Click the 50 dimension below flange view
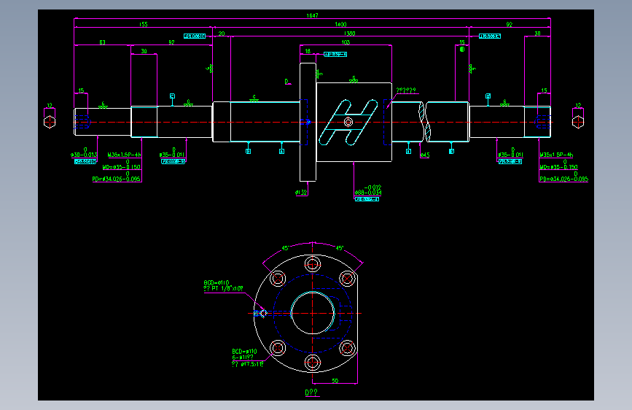The image size is (632, 410). (x=335, y=381)
